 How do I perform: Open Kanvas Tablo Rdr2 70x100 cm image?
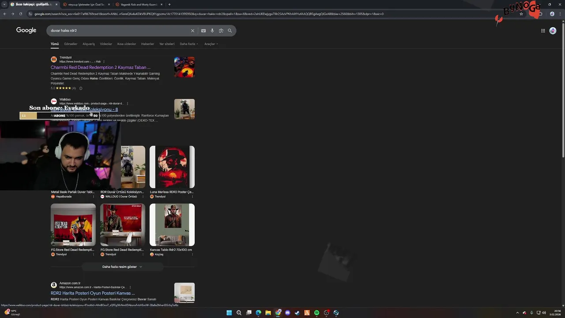tap(172, 225)
